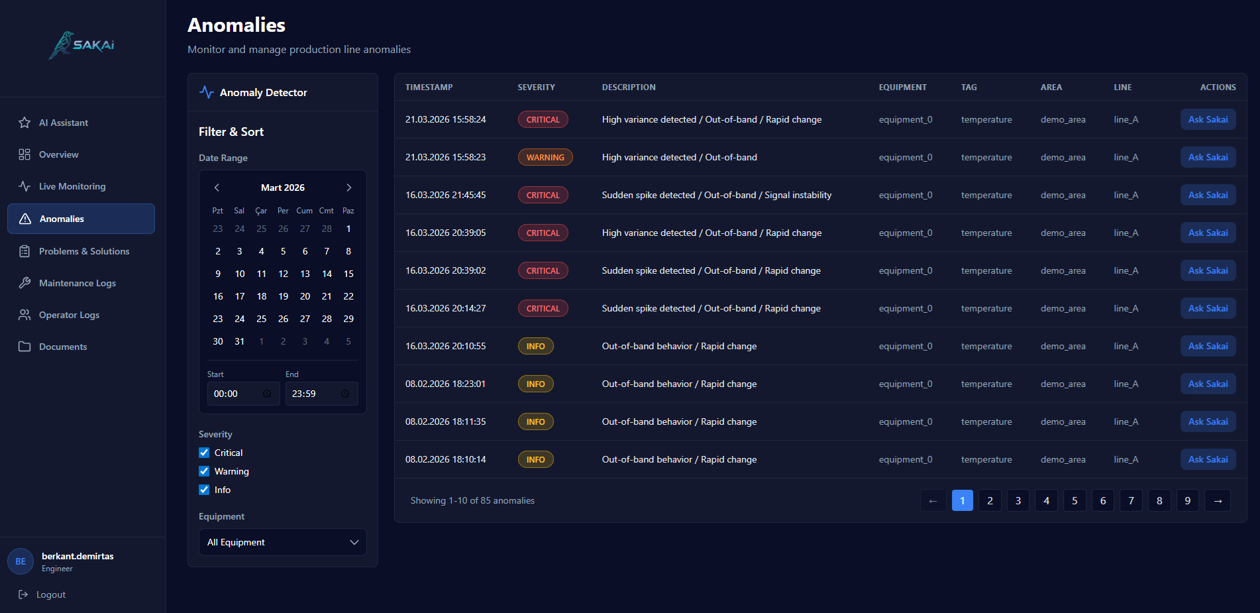Click the AI Assistant star icon
Screen dimensions: 1260x613
[25, 123]
